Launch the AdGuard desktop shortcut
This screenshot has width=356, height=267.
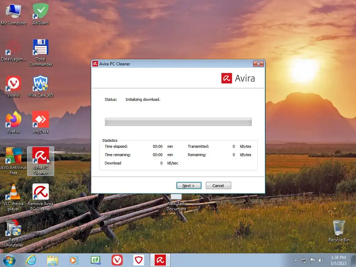tap(40, 14)
